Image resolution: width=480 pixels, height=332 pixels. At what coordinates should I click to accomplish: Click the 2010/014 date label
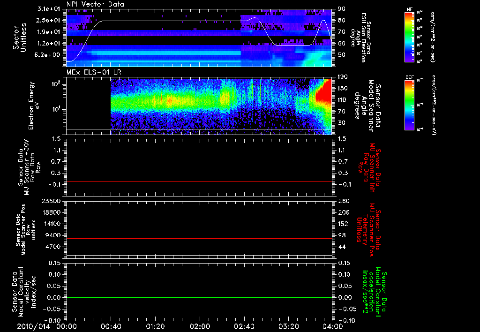[x=33, y=326]
